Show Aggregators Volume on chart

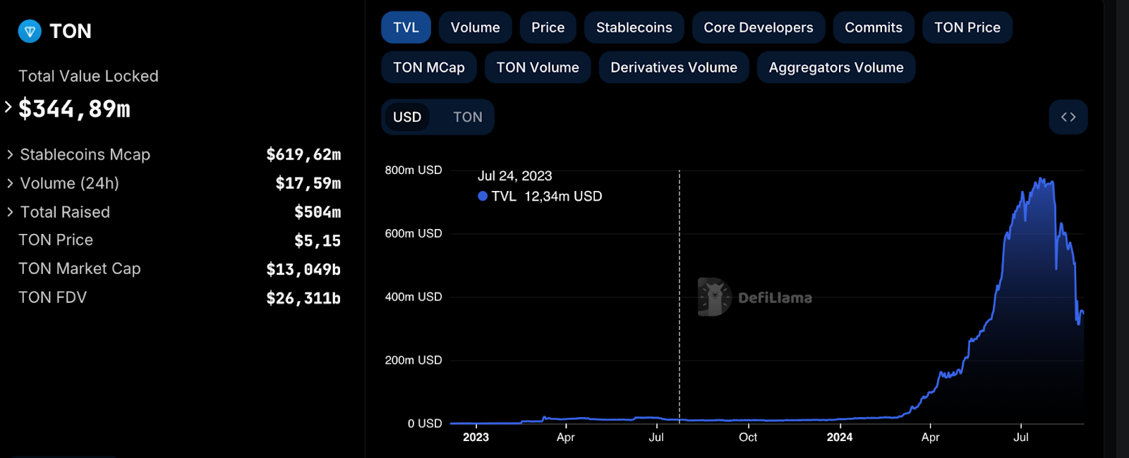click(835, 68)
